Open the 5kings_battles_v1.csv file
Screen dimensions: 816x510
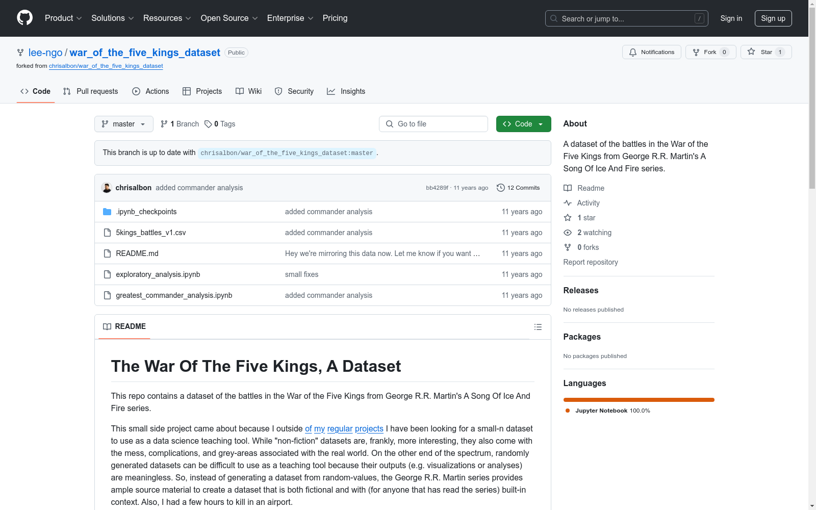(151, 233)
